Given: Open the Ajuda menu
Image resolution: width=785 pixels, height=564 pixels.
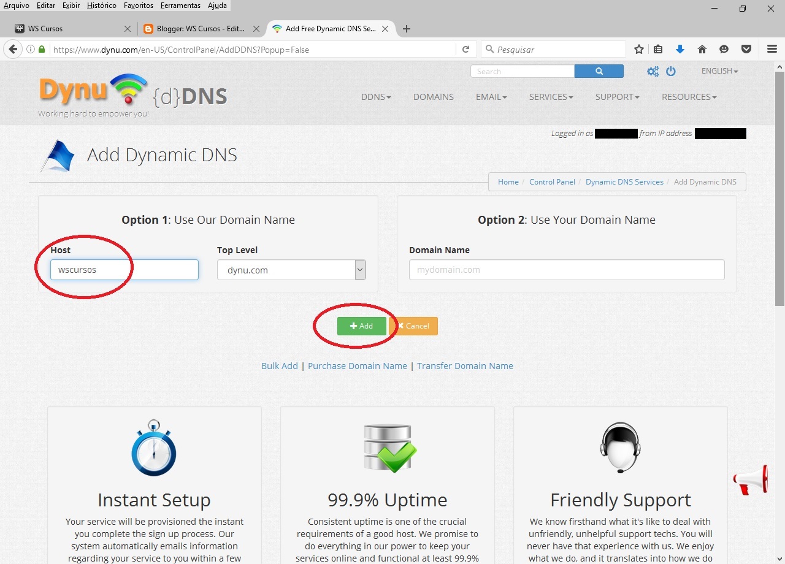Looking at the screenshot, I should (x=217, y=6).
